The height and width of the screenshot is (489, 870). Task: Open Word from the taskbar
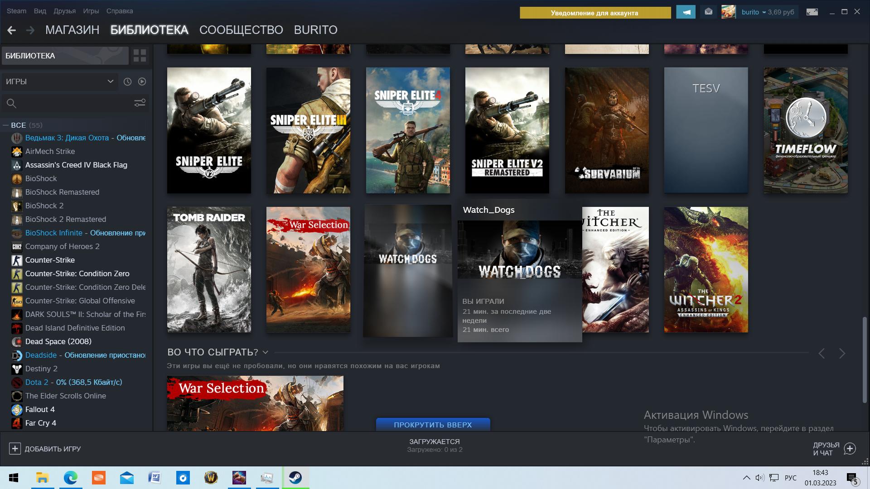(x=155, y=478)
